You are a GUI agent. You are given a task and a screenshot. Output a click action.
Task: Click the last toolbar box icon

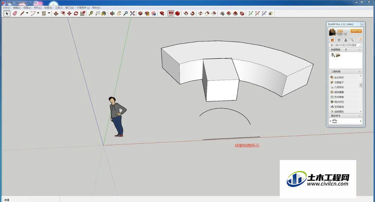[x=270, y=13]
